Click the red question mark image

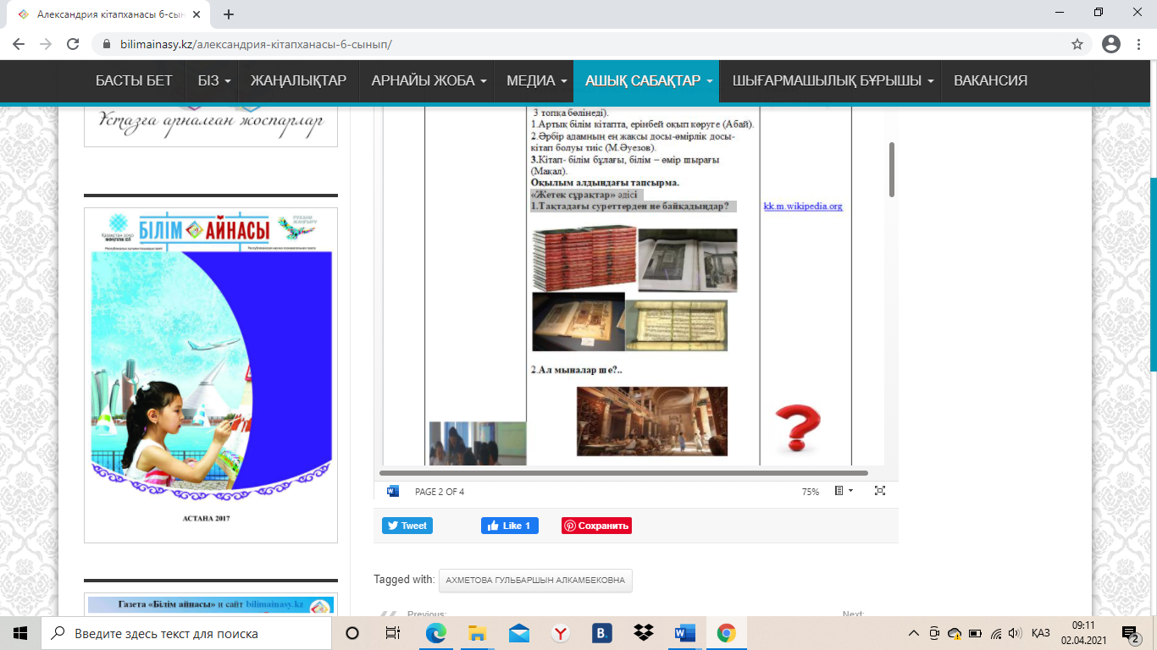(x=798, y=428)
